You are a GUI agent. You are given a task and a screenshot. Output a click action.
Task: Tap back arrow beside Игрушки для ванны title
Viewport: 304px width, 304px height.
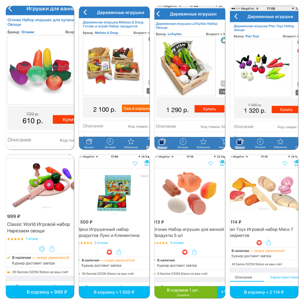coord(10,9)
